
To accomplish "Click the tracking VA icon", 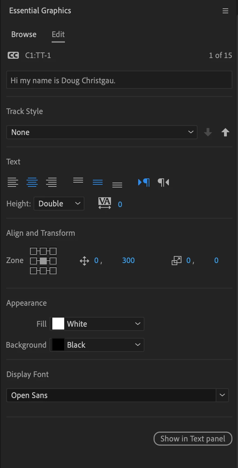I will click(x=105, y=203).
